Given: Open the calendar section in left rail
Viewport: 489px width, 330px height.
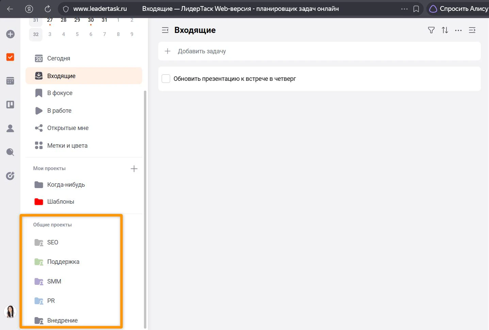Looking at the screenshot, I should [10, 81].
